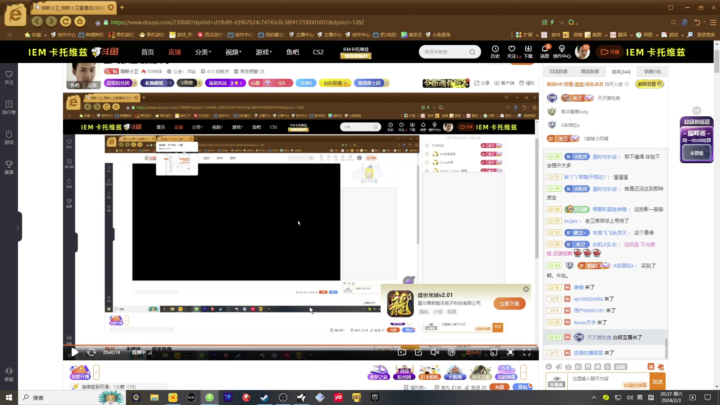Open Steam from the Windows taskbar

tap(265, 397)
